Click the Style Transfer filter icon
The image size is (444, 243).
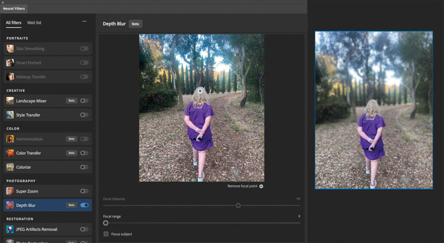(x=10, y=115)
